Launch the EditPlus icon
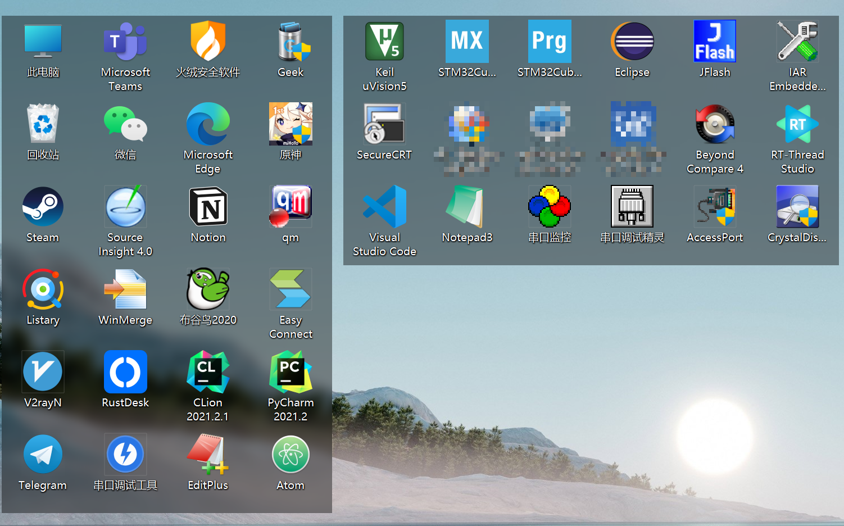The image size is (844, 526). [x=208, y=455]
